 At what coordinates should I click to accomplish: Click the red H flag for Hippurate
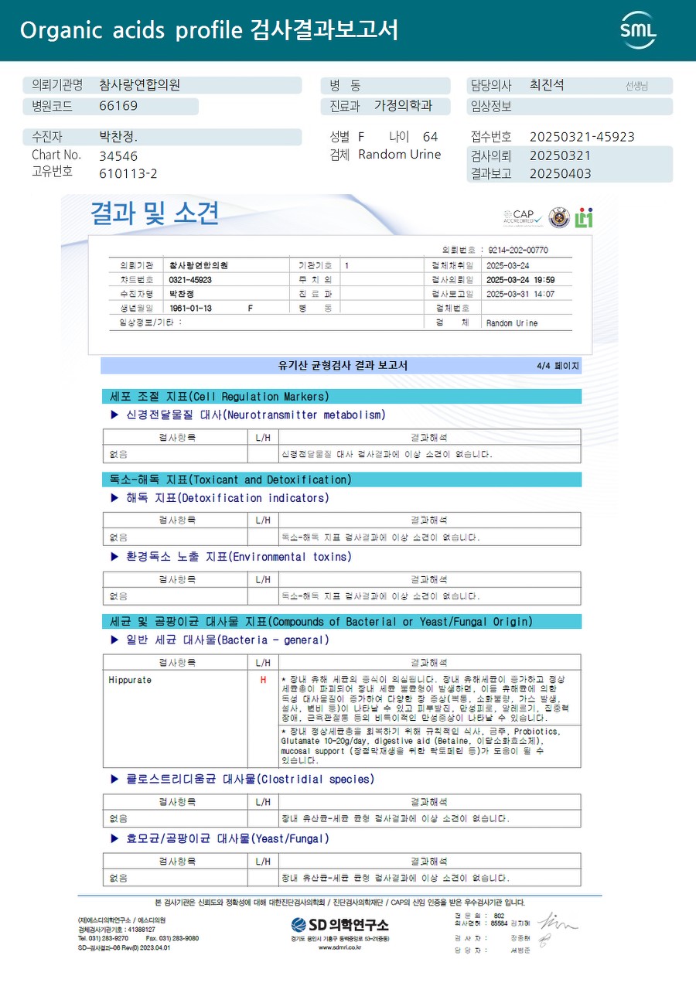tap(263, 680)
